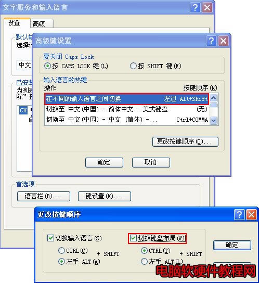Open 语言栏(B)... settings button
This screenshot has width=259, height=283.
tap(44, 196)
